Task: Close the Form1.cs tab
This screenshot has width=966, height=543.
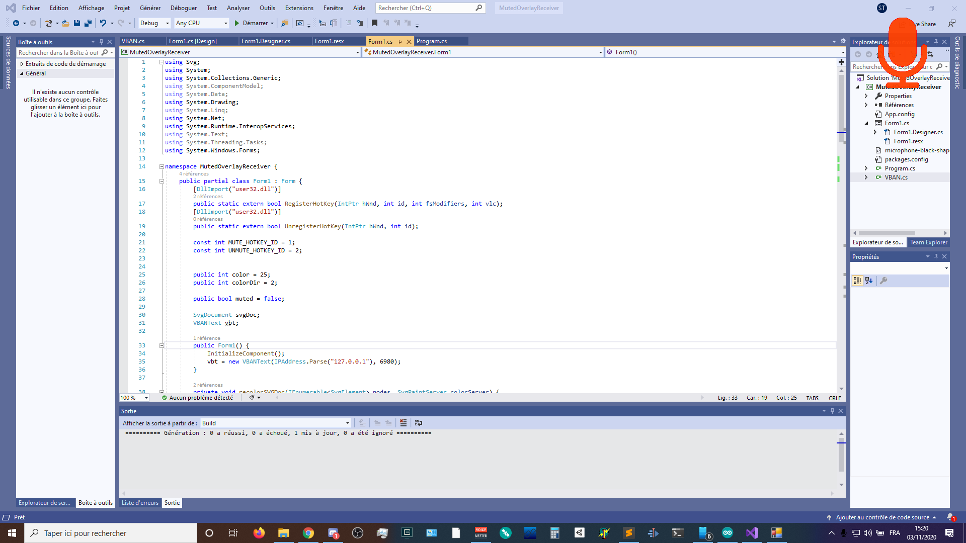Action: coord(409,42)
